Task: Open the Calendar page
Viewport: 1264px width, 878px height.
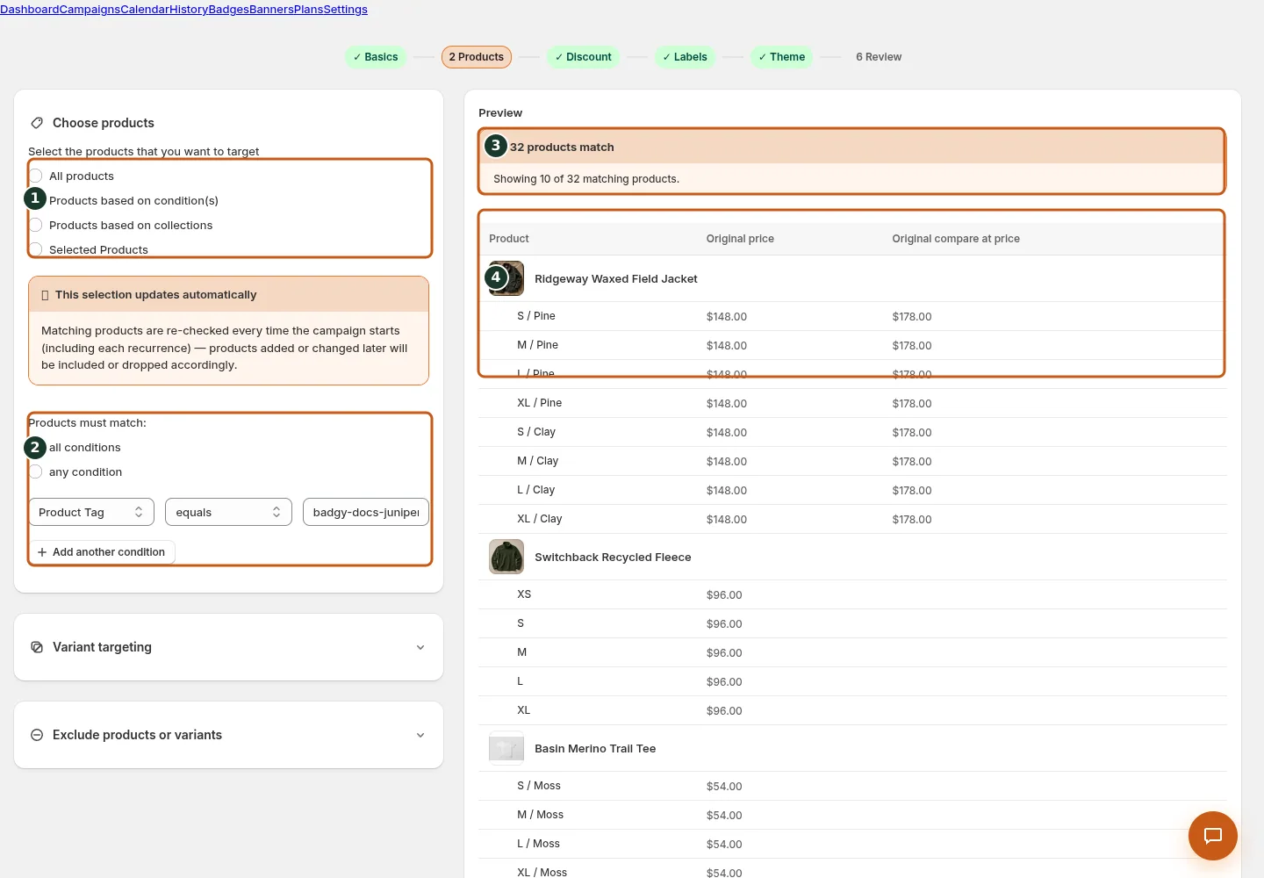Action: (145, 10)
